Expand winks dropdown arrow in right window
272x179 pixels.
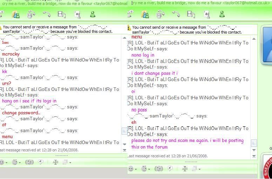point(150,169)
